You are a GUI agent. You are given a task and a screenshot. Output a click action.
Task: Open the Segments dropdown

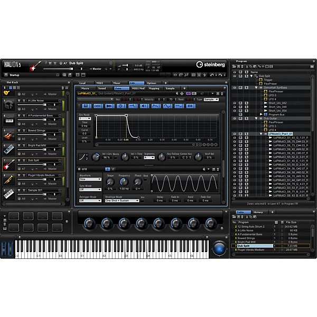149,157
